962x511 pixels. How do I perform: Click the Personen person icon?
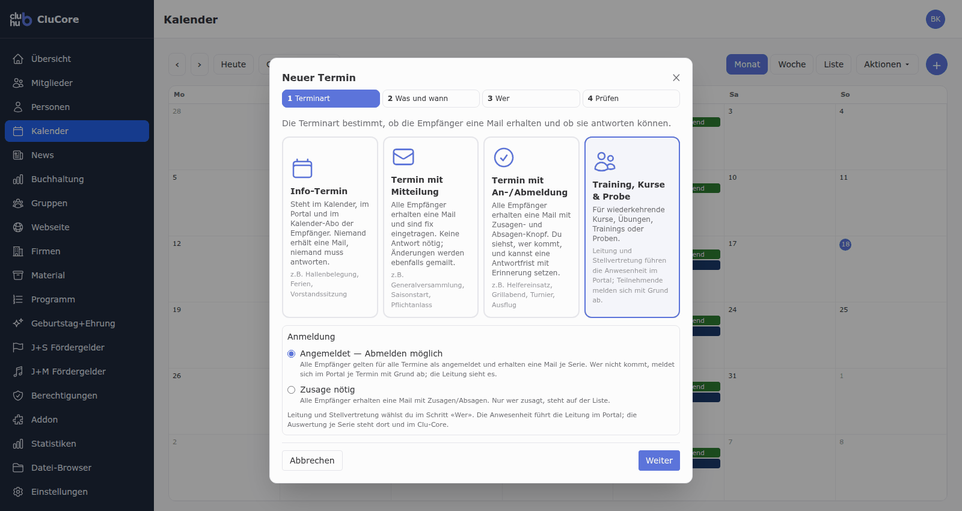pyautogui.click(x=18, y=107)
